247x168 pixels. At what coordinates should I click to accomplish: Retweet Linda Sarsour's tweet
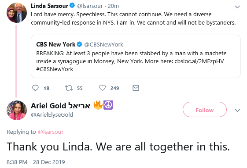(x=69, y=88)
